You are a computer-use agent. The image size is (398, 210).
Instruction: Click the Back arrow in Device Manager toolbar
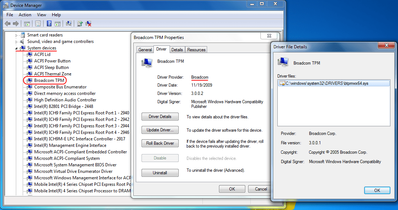[8, 24]
